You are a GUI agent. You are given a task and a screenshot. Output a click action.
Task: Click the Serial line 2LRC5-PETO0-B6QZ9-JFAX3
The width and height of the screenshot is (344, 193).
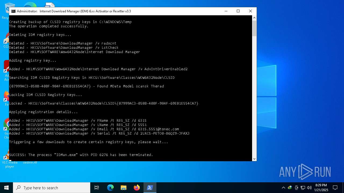[x=99, y=133]
